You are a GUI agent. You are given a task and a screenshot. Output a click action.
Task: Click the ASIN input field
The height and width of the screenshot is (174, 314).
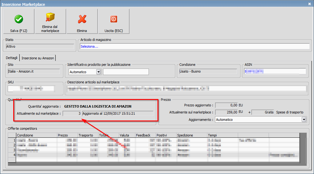coord(275,71)
